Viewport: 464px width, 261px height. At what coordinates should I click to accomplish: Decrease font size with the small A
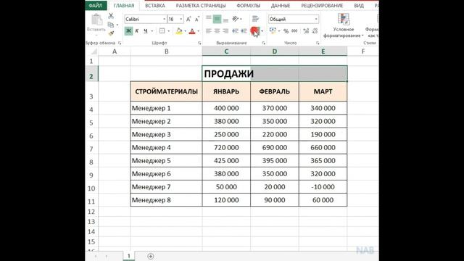(x=197, y=20)
